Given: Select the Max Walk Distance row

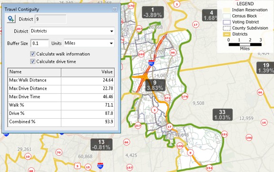Looking at the screenshot, I should click(x=61, y=81).
